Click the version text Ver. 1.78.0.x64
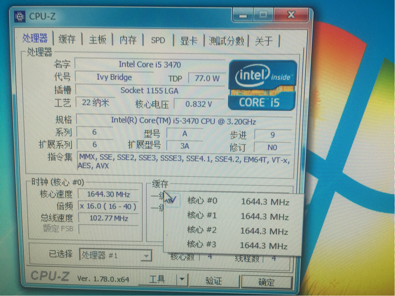The image size is (395, 296). [x=103, y=279]
